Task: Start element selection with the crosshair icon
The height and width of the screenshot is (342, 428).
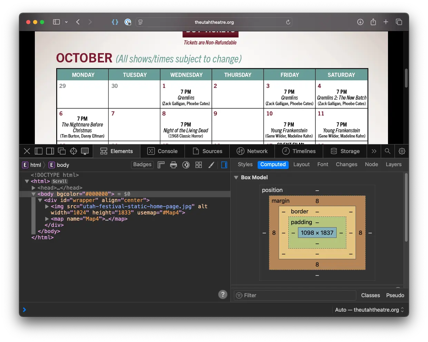Action: click(x=73, y=151)
